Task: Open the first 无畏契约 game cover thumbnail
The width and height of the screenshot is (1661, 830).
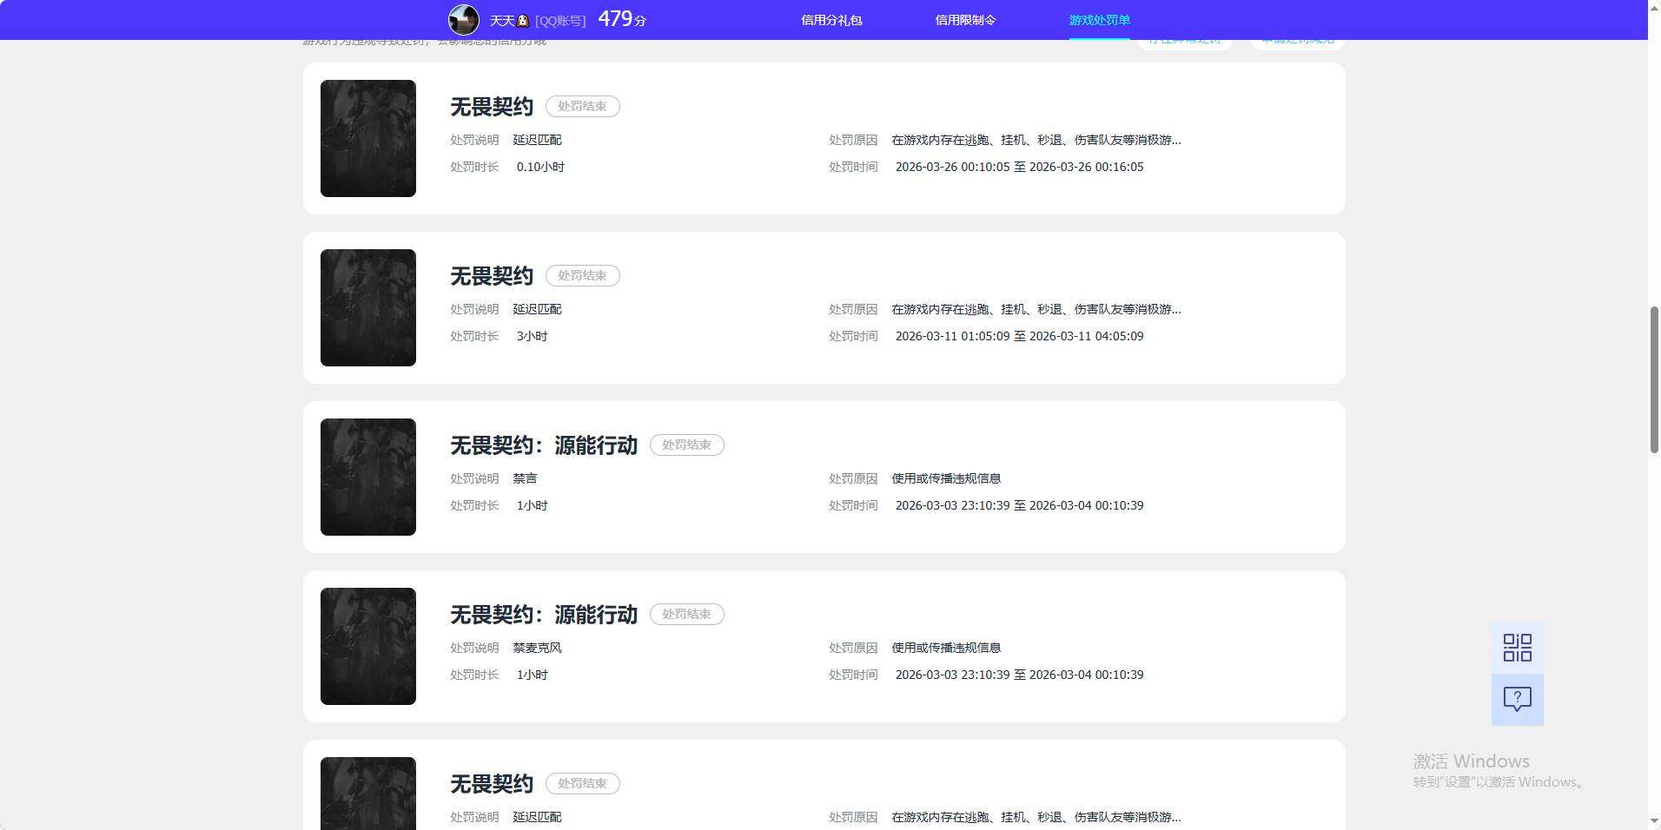Action: pos(367,138)
